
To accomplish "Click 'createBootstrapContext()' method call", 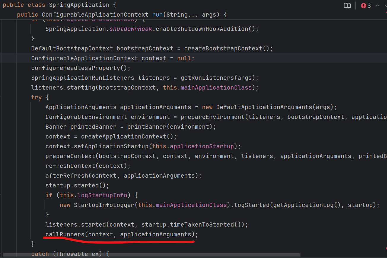I will [227, 48].
